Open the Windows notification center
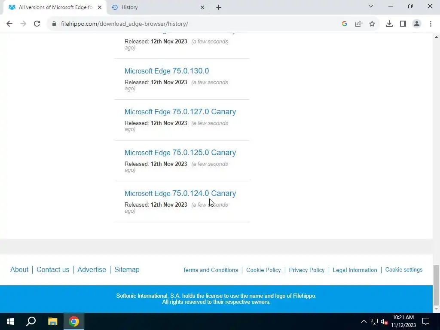Screen dimensions: 440x330 click(x=426, y=321)
